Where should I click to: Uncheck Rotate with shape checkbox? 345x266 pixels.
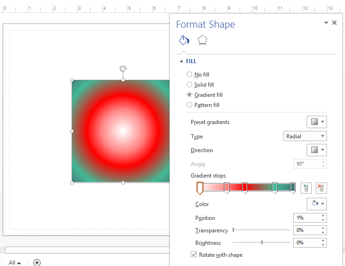point(194,254)
